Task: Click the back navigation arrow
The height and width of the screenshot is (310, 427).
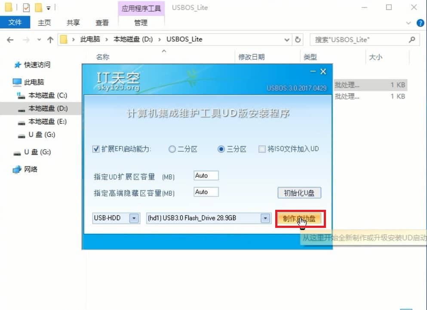Action: pyautogui.click(x=10, y=40)
